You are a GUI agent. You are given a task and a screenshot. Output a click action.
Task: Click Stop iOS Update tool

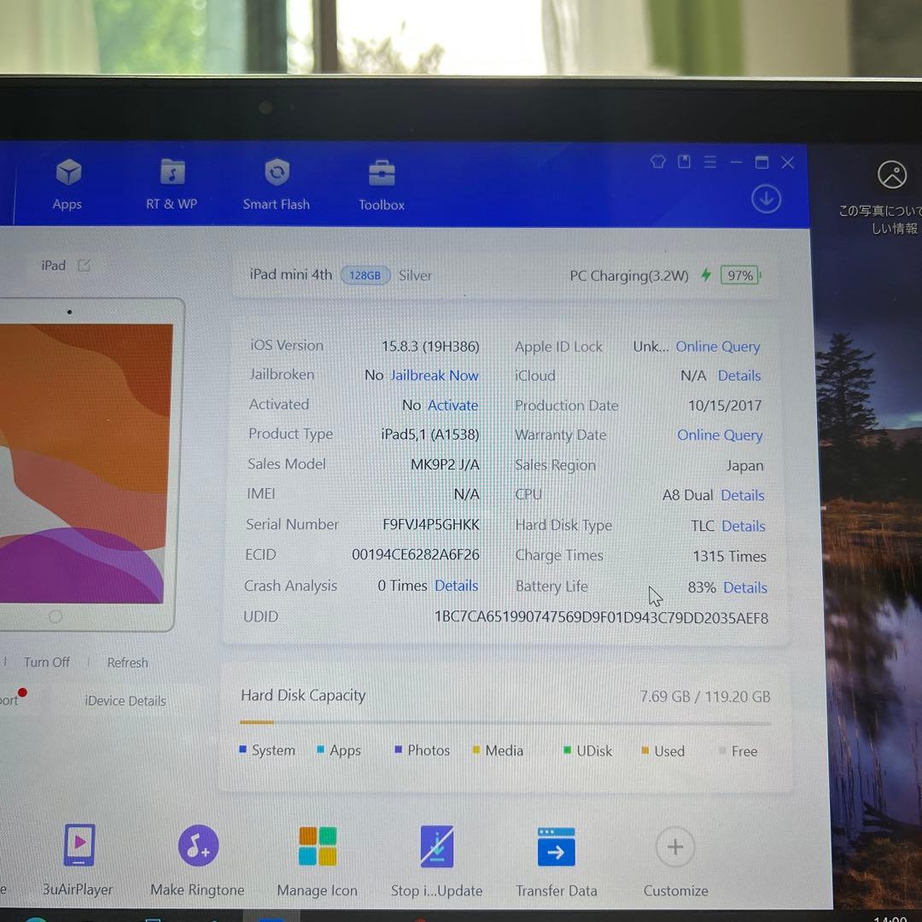point(437,860)
